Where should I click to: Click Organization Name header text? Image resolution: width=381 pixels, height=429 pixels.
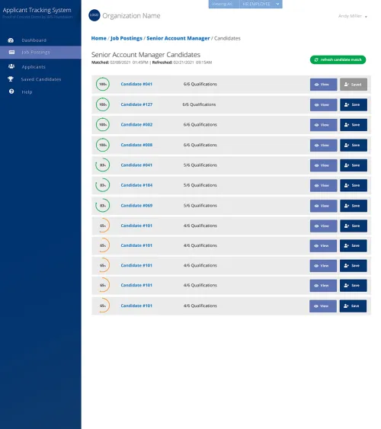click(x=131, y=16)
